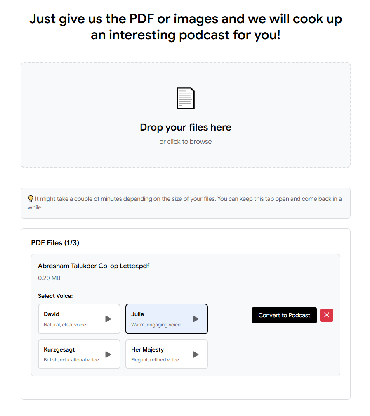The width and height of the screenshot is (370, 416).
Task: Select the Kurzgesagt voice option
Action: pyautogui.click(x=79, y=354)
